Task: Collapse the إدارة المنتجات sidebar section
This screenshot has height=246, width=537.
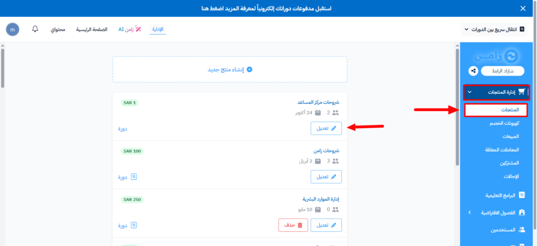Action: [x=469, y=92]
